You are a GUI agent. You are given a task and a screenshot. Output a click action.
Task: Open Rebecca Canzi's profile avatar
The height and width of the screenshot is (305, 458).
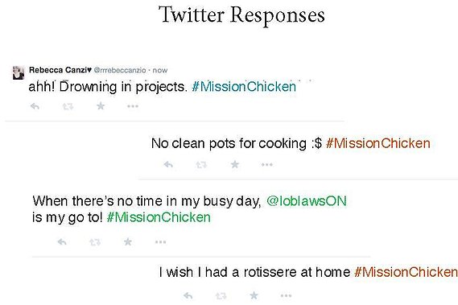(18, 72)
